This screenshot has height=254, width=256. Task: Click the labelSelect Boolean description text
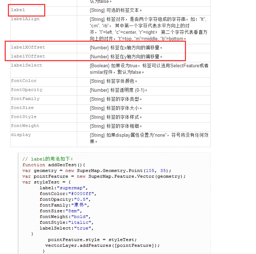(149, 69)
